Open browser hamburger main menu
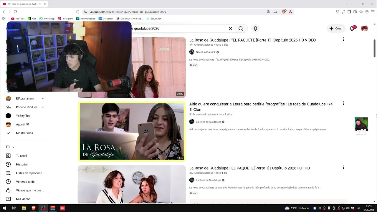 click(373, 12)
